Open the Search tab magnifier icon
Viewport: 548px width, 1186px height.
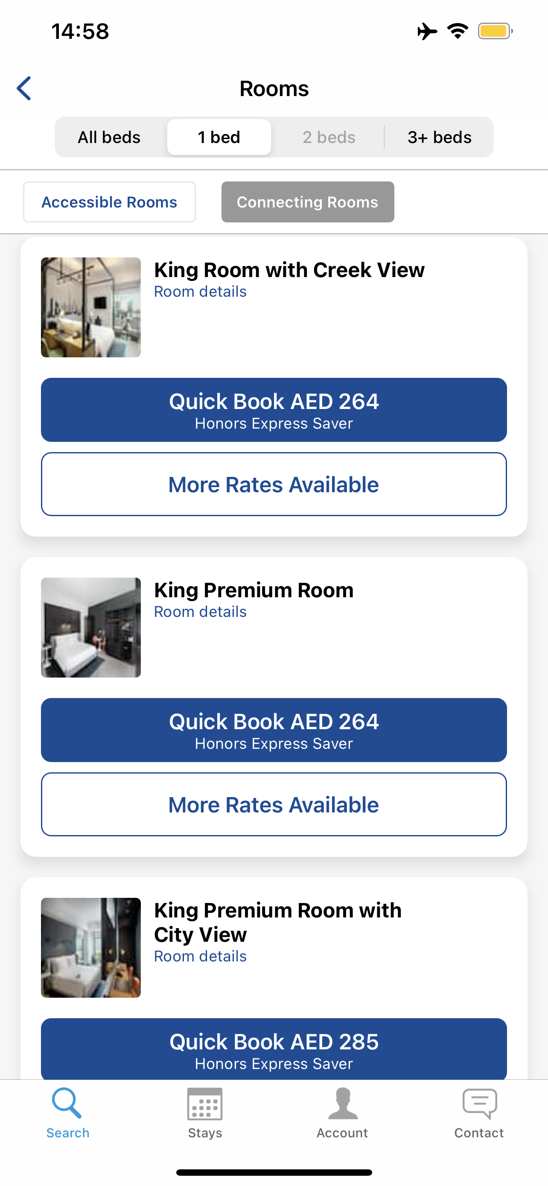pyautogui.click(x=67, y=1103)
